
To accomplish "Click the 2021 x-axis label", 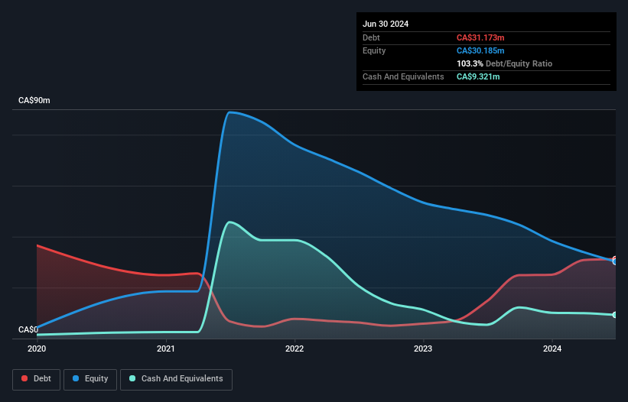I will point(166,349).
